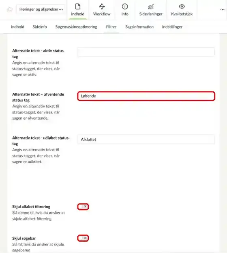This screenshot has height=253, width=227.
Task: Open the Kvalitetstjek eye app
Action: pyautogui.click(x=182, y=10)
